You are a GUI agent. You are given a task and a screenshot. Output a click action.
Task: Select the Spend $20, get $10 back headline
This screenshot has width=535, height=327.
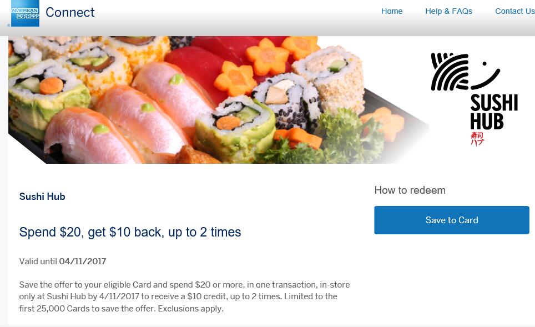tap(130, 232)
